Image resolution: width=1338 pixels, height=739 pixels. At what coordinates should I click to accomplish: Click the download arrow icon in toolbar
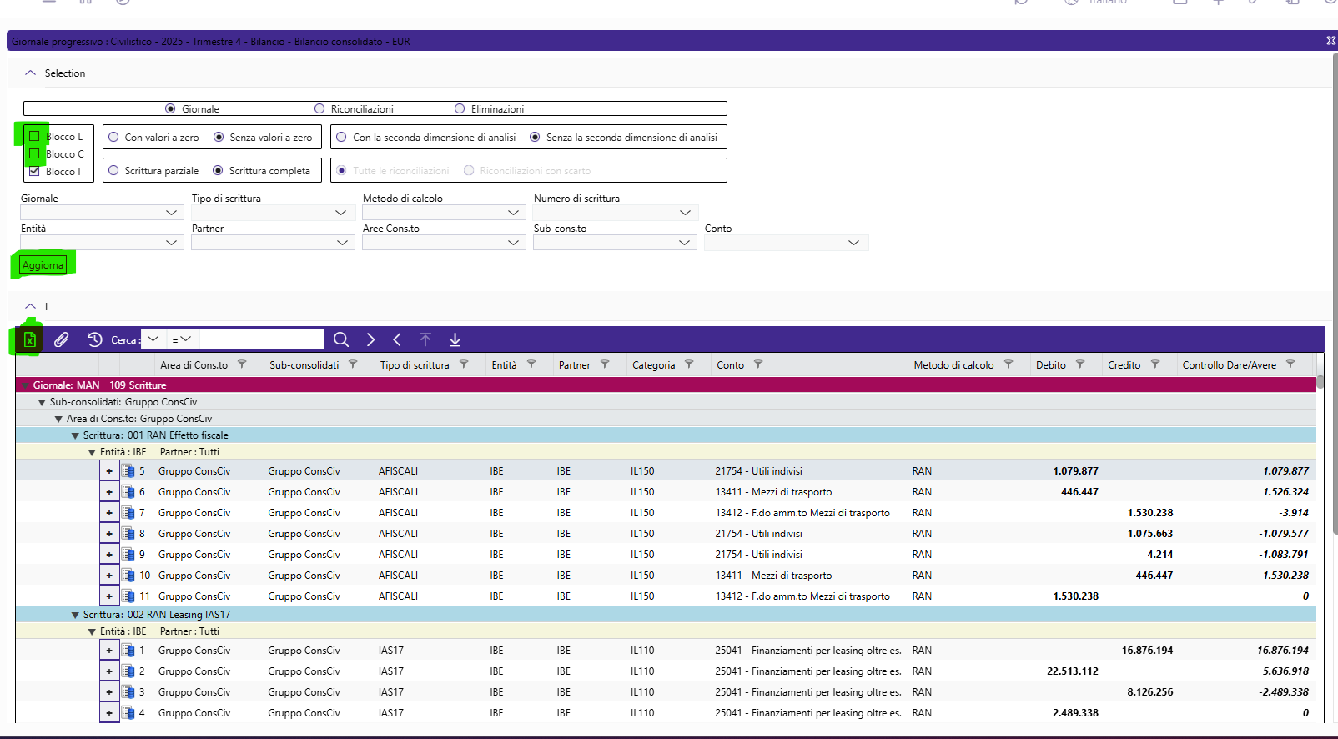click(x=455, y=339)
